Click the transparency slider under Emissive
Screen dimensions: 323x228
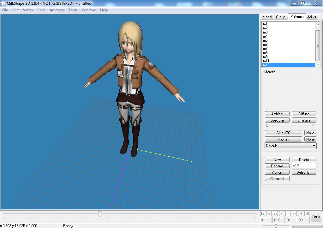point(304,125)
